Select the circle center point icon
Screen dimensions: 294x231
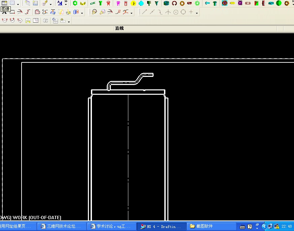click(x=176, y=12)
